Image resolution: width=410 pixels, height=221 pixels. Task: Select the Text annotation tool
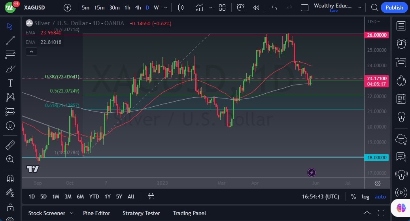point(10,83)
